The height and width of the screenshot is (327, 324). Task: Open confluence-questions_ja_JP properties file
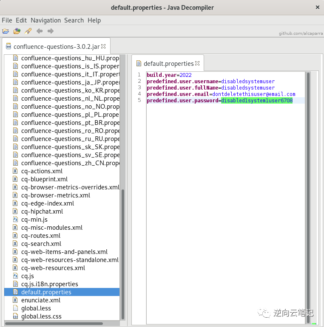pos(70,82)
